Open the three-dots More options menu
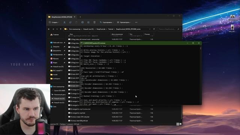240x135 pixels. 136,22
